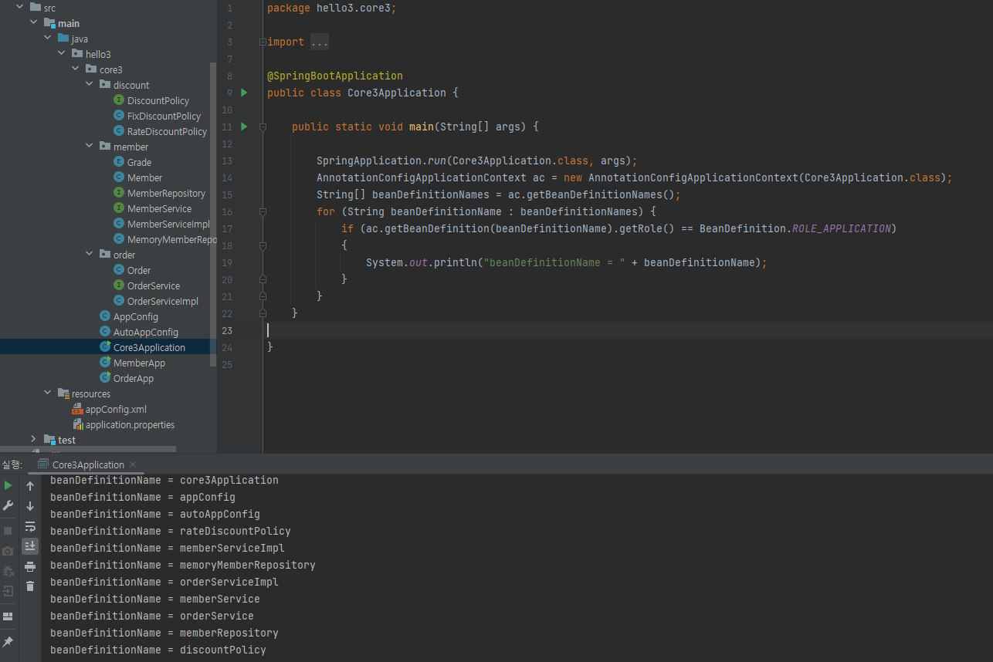
Task: Collapse the java folder
Action: point(48,39)
